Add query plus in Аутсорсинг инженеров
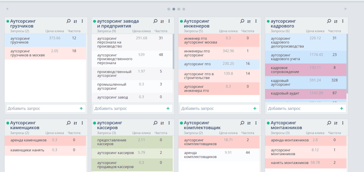 [255, 109]
